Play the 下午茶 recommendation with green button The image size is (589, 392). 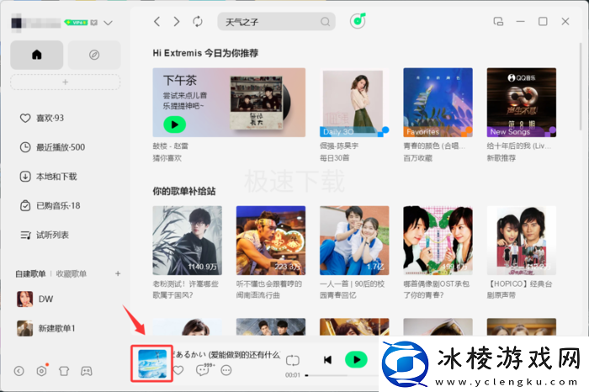click(175, 124)
